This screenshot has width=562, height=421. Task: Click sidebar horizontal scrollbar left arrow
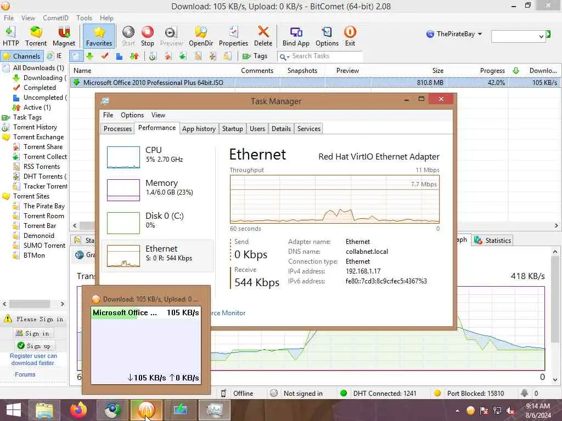(4, 304)
